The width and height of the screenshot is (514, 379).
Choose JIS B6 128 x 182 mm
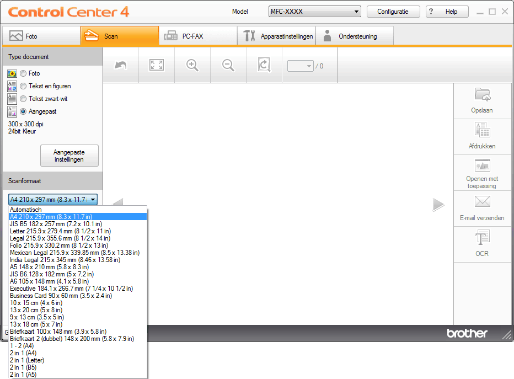click(78, 274)
